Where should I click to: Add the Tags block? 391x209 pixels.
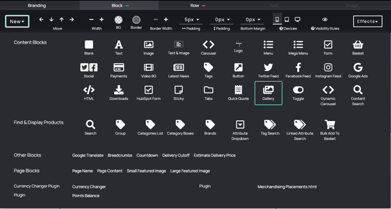209,70
